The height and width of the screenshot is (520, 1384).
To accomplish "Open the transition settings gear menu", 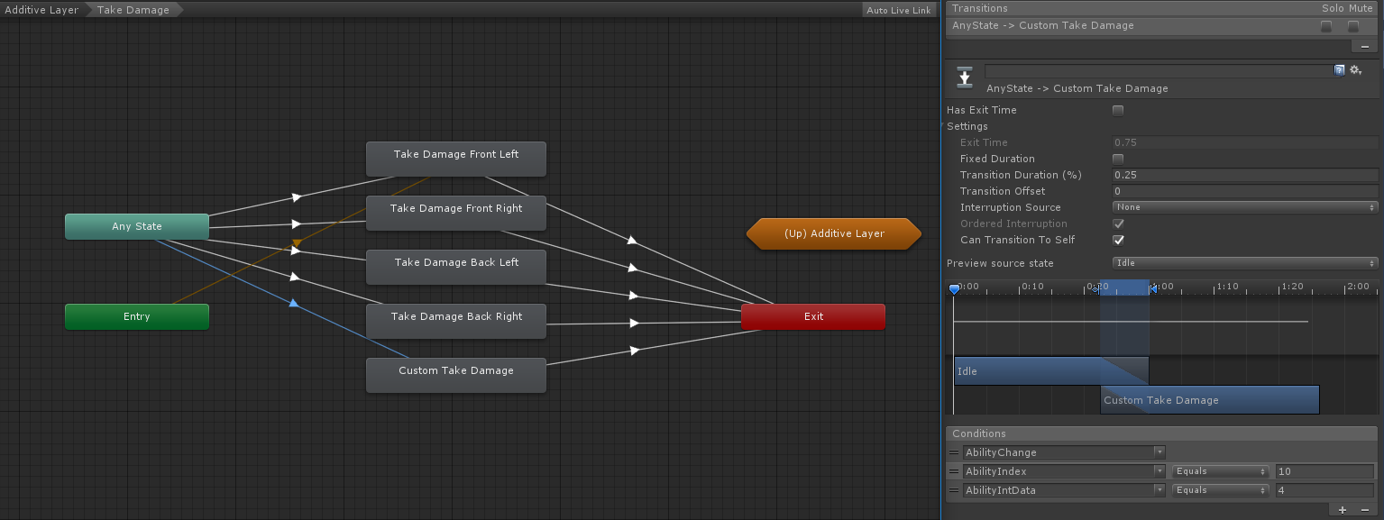I will pos(1355,69).
